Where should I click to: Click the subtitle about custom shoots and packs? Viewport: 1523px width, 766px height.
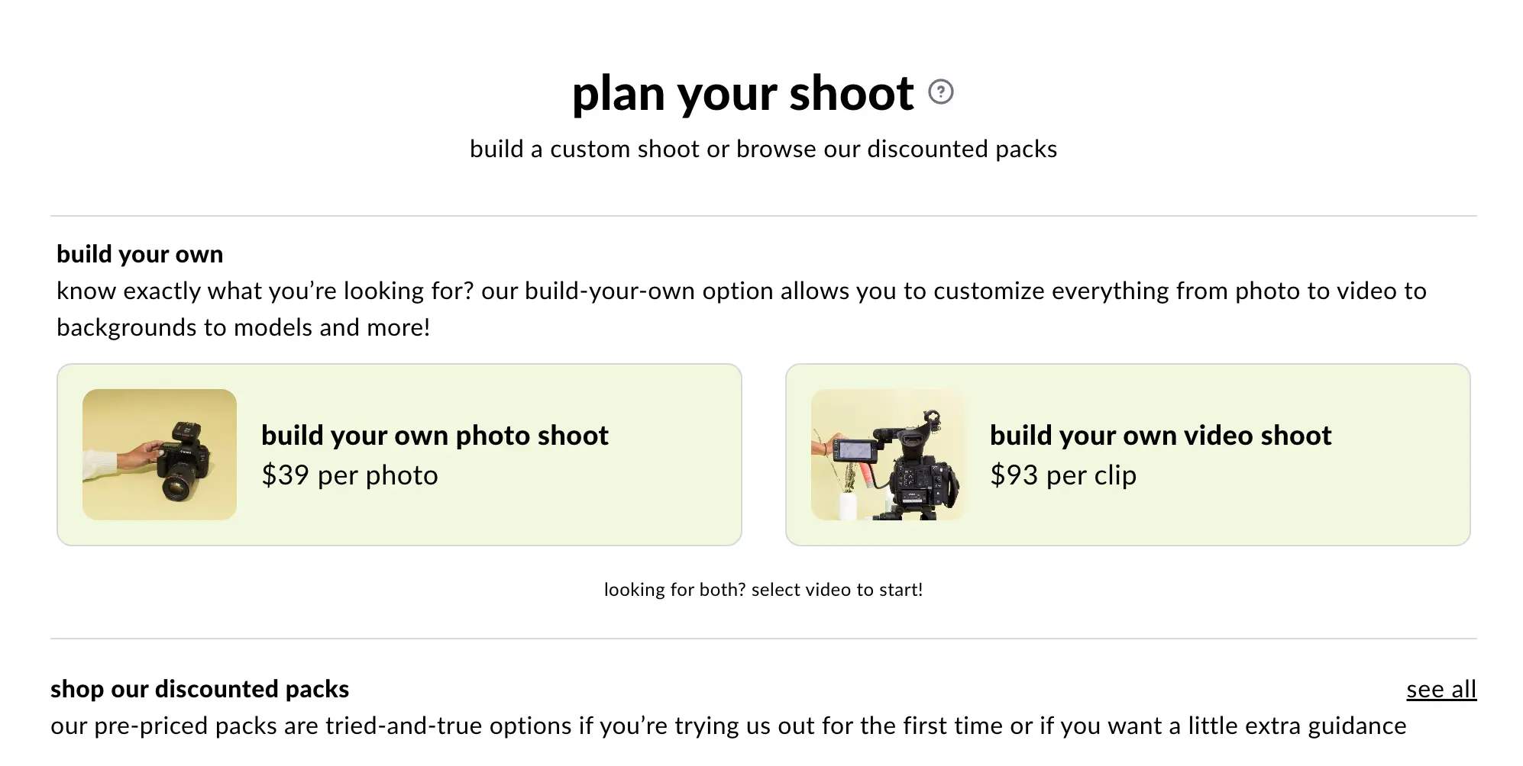pyautogui.click(x=764, y=149)
